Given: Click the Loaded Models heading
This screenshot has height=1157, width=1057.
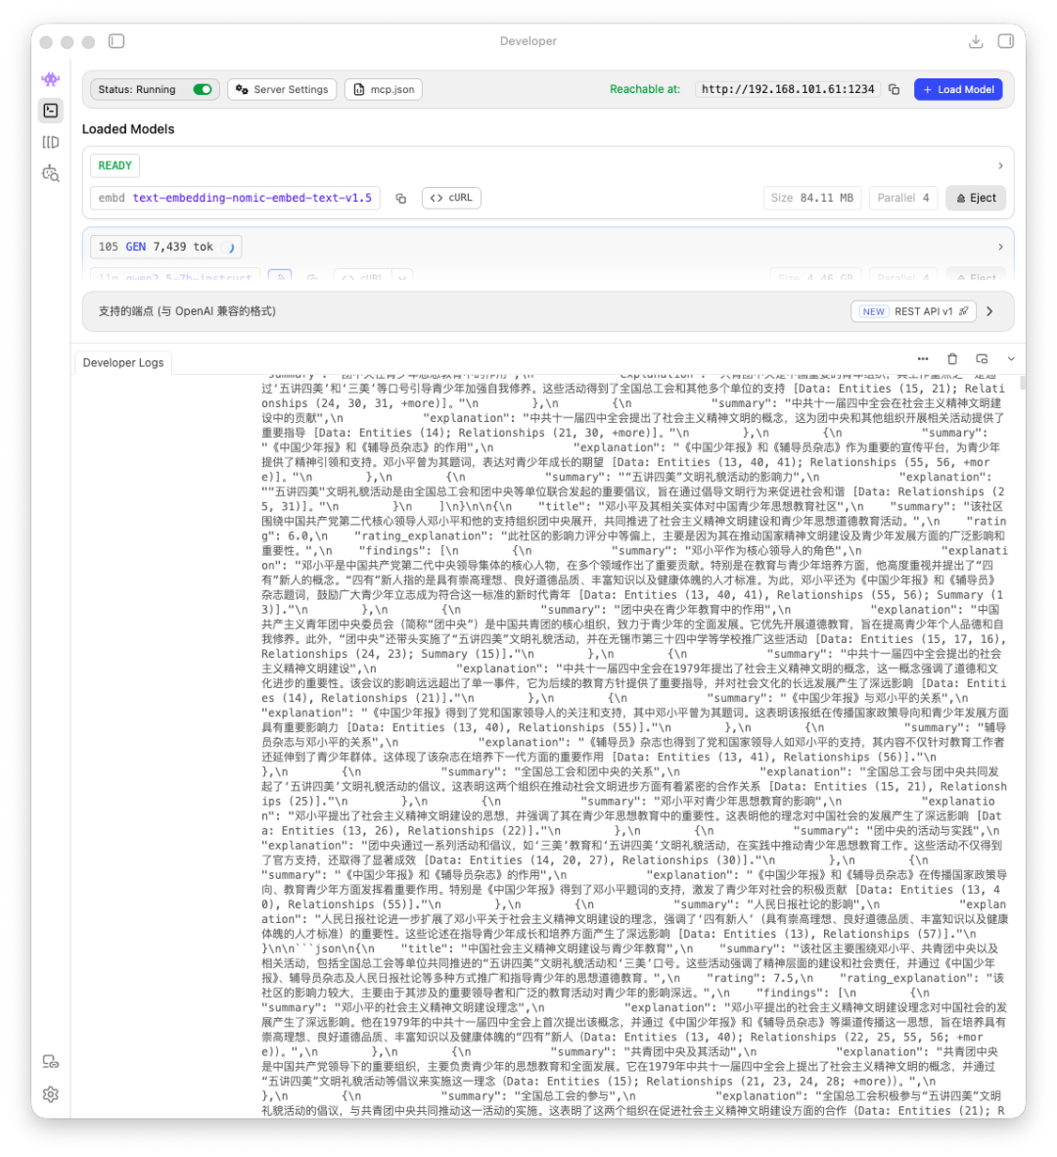Looking at the screenshot, I should click(x=128, y=129).
